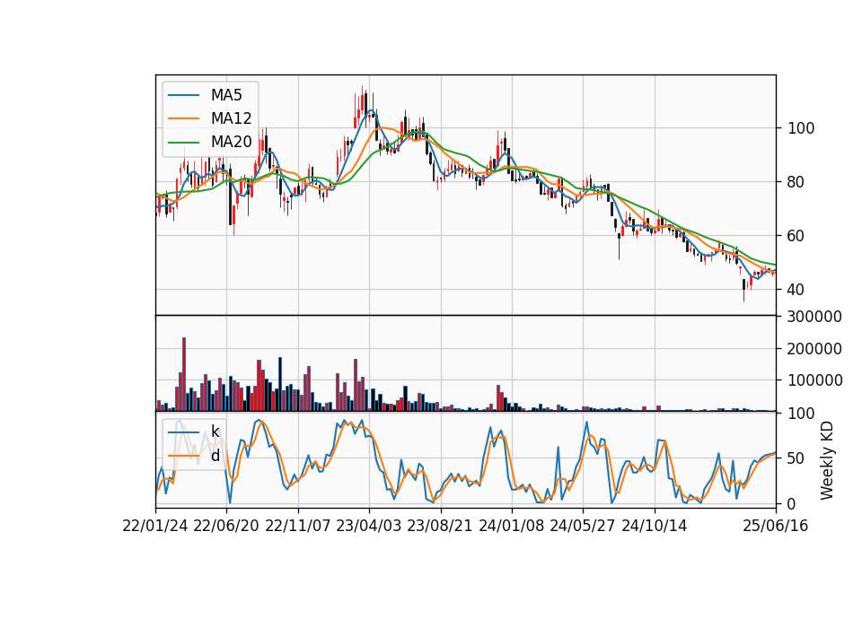The image size is (862, 619).
Task: Click the 24/01/08 date tick label
Action: coord(511,526)
